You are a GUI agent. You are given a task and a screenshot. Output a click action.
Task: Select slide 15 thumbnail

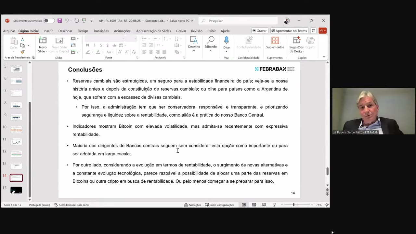16,190
